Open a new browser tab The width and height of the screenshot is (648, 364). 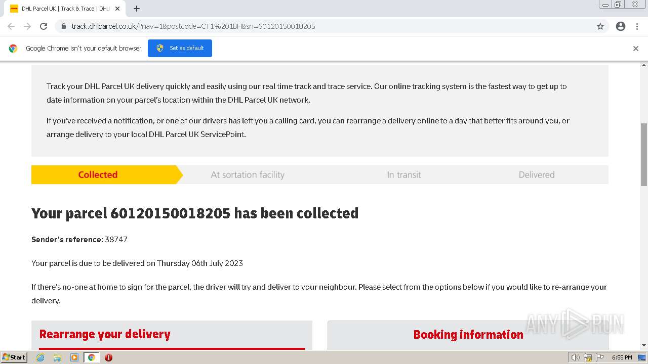click(x=137, y=9)
